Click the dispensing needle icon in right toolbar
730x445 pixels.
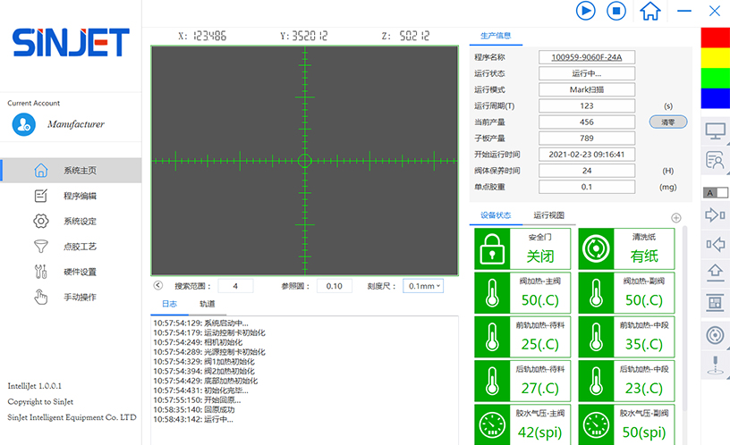click(715, 365)
